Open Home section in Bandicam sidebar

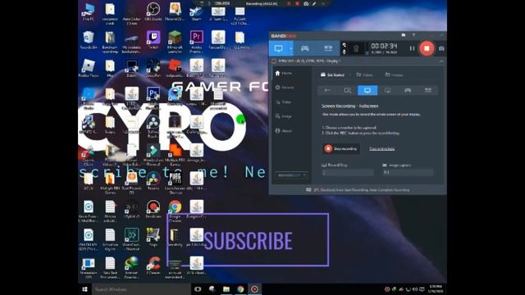click(283, 73)
